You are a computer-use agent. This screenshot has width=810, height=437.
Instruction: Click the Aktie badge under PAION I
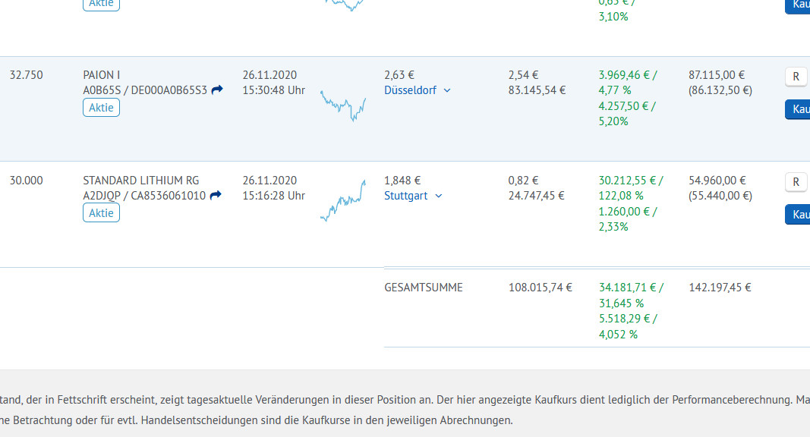click(x=101, y=108)
